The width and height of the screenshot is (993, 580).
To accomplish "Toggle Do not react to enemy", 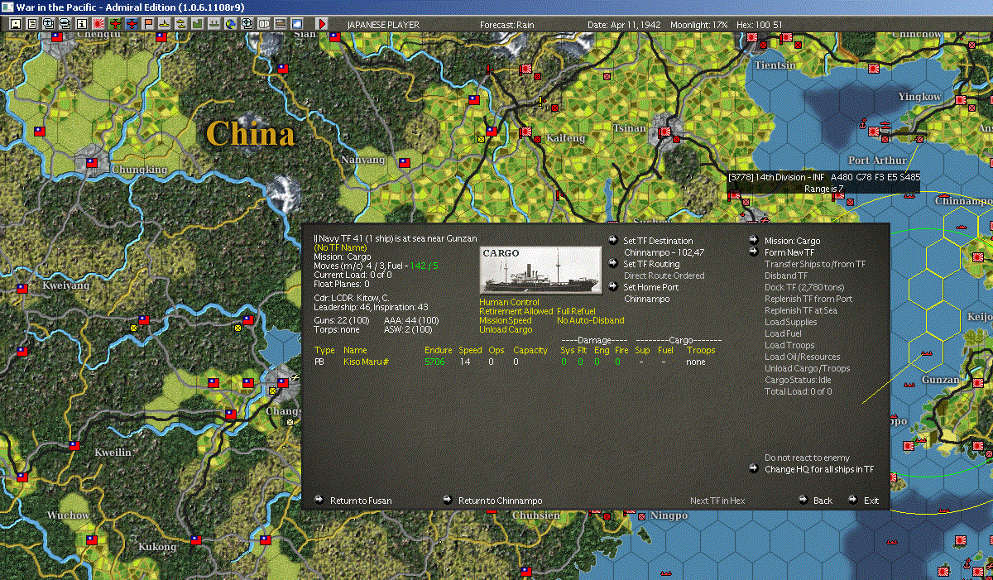I will (807, 458).
